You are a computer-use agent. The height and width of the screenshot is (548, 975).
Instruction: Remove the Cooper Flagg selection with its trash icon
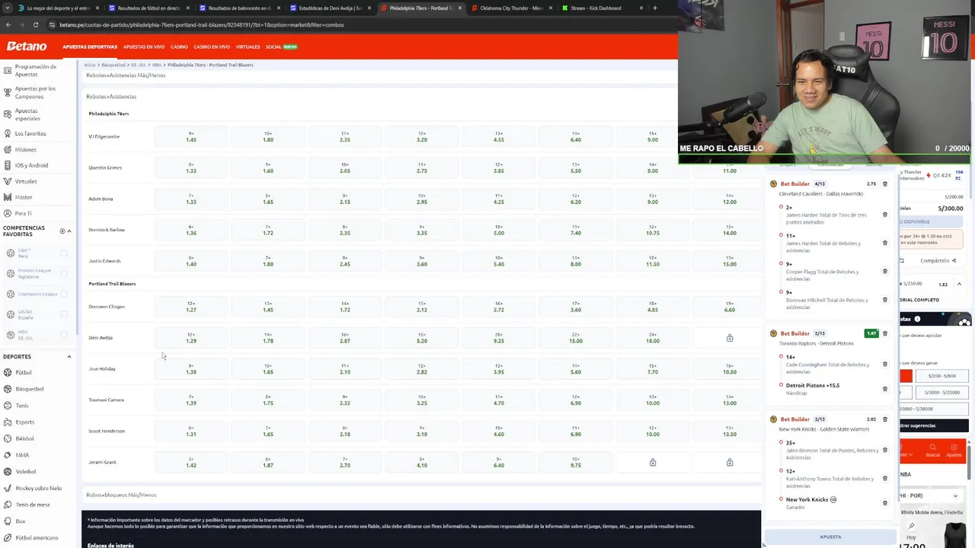tap(884, 271)
